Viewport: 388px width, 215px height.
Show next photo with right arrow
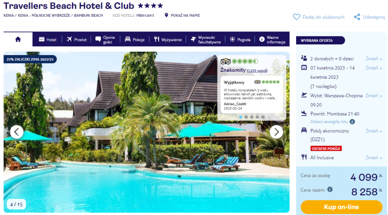coord(276,132)
